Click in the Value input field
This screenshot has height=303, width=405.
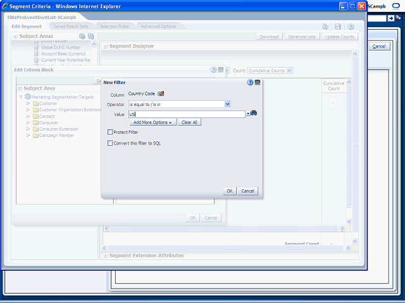(187, 114)
